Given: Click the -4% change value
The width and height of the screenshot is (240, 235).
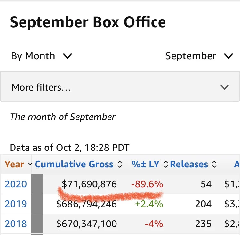Looking at the screenshot, I should click(154, 224).
